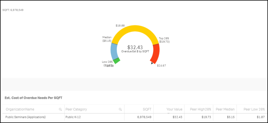Select the $5.15 table cell
Viewport: 268px width, 123px height.
[x=230, y=117]
